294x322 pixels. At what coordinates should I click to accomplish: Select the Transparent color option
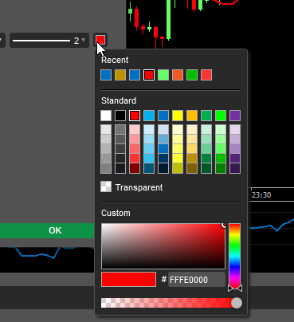click(131, 187)
